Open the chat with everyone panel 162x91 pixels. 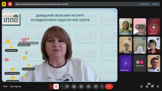click(152, 86)
